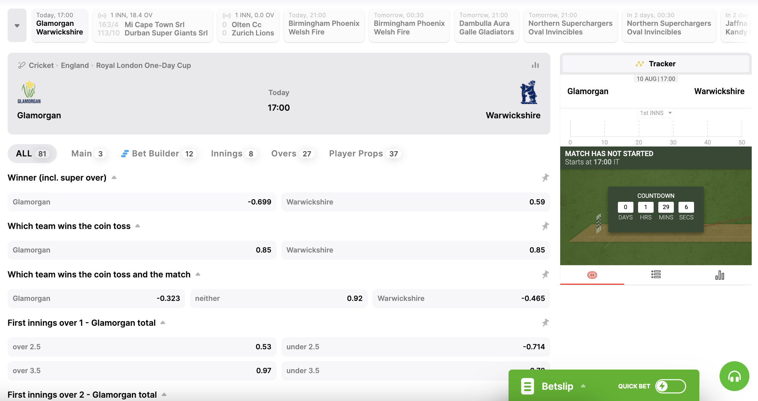
Task: Click the England breadcrumb link
Action: click(x=75, y=65)
